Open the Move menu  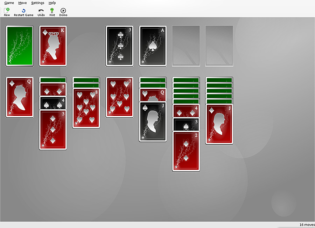pyautogui.click(x=22, y=3)
